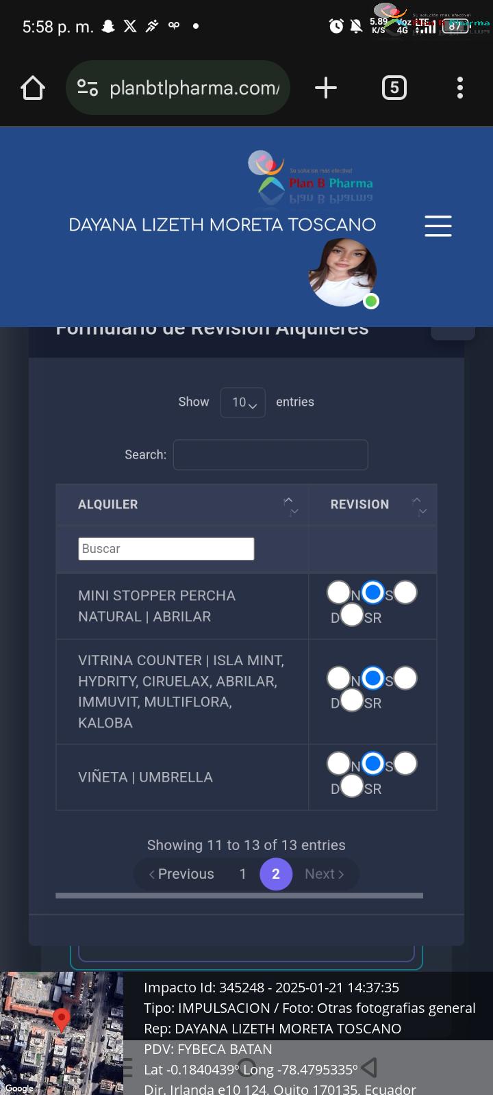Viewport: 493px width, 1095px height.
Task: Select pagination page 2
Action: (276, 874)
